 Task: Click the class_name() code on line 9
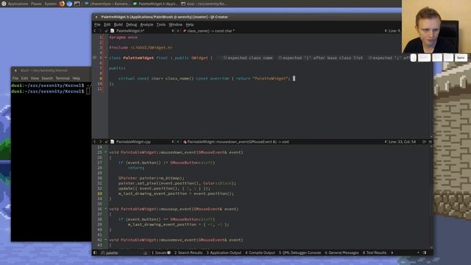(x=180, y=79)
